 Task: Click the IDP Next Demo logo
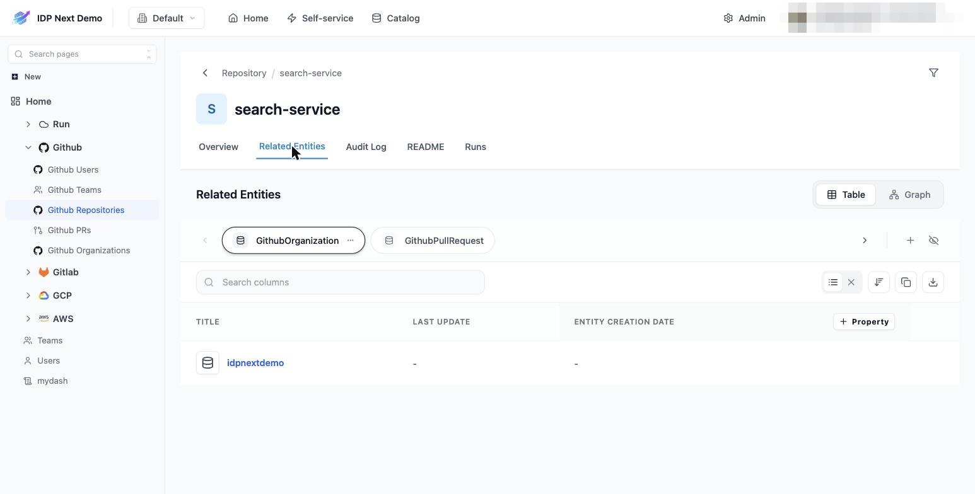coord(21,18)
